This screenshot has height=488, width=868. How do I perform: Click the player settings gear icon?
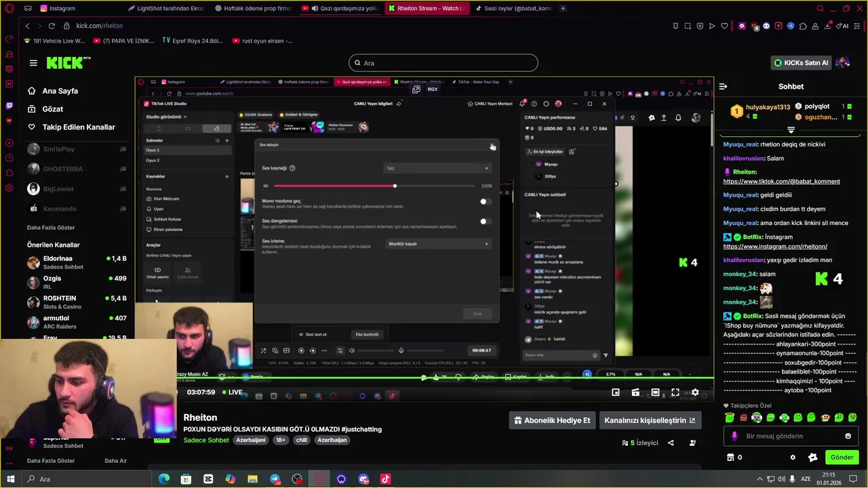pyautogui.click(x=695, y=392)
